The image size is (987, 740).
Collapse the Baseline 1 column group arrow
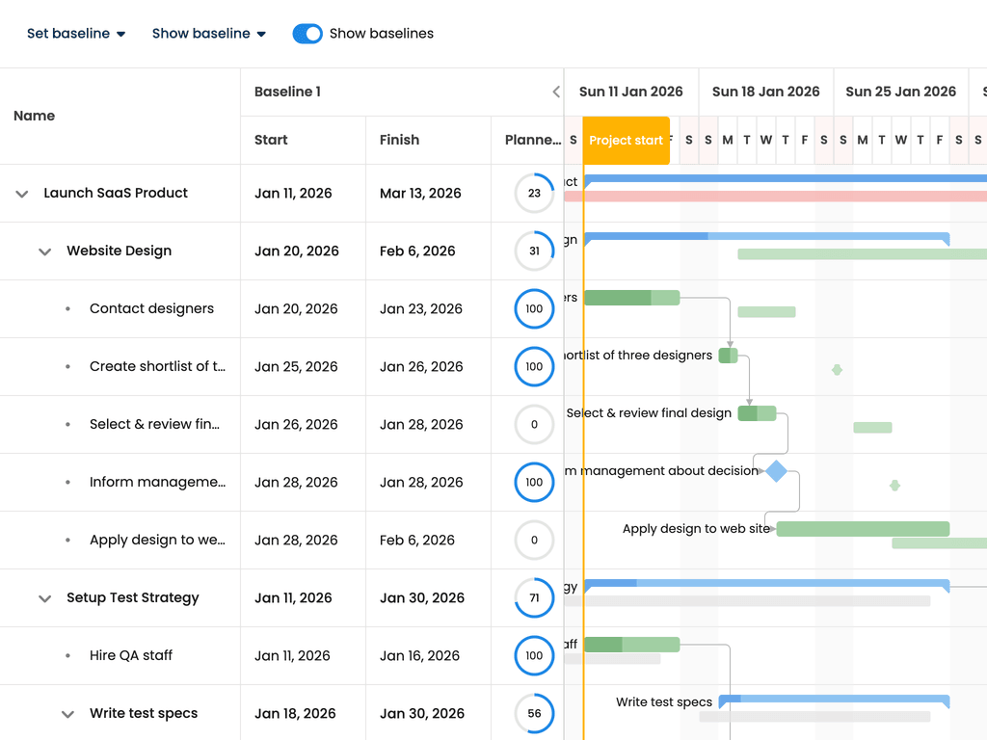556,92
